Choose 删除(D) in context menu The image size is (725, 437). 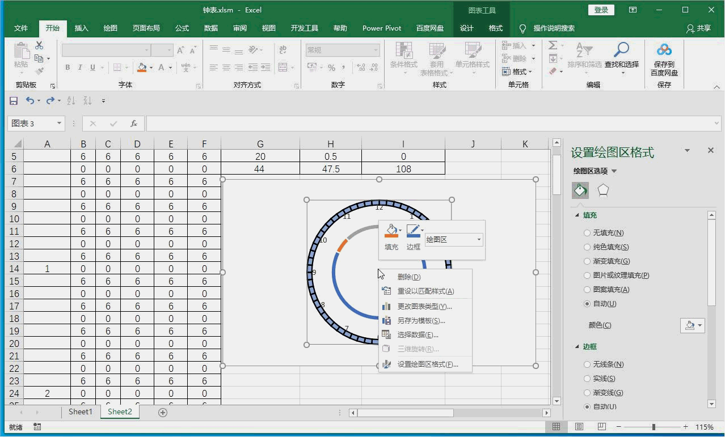tap(425, 277)
